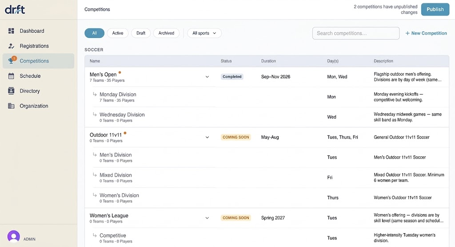Go to Registrations in sidebar
The height and width of the screenshot is (247, 455).
pyautogui.click(x=38, y=46)
